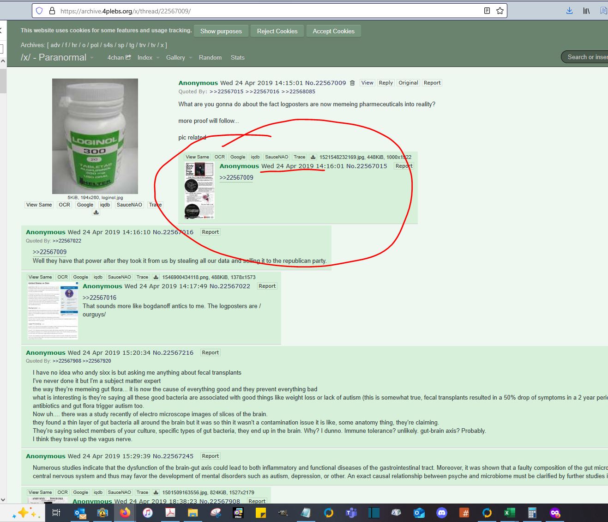Viewport: 608px width, 522px height.
Task: Open File Explorer from the taskbar
Action: point(193,513)
